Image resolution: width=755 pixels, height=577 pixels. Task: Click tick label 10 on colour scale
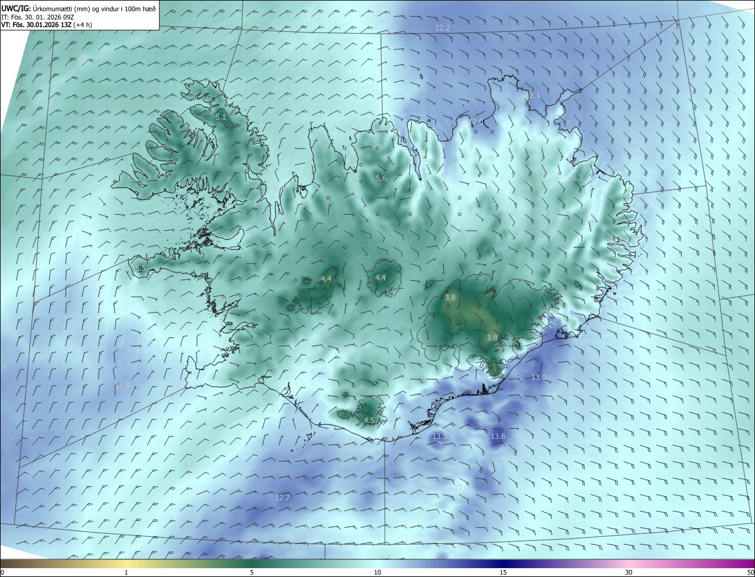point(377,572)
